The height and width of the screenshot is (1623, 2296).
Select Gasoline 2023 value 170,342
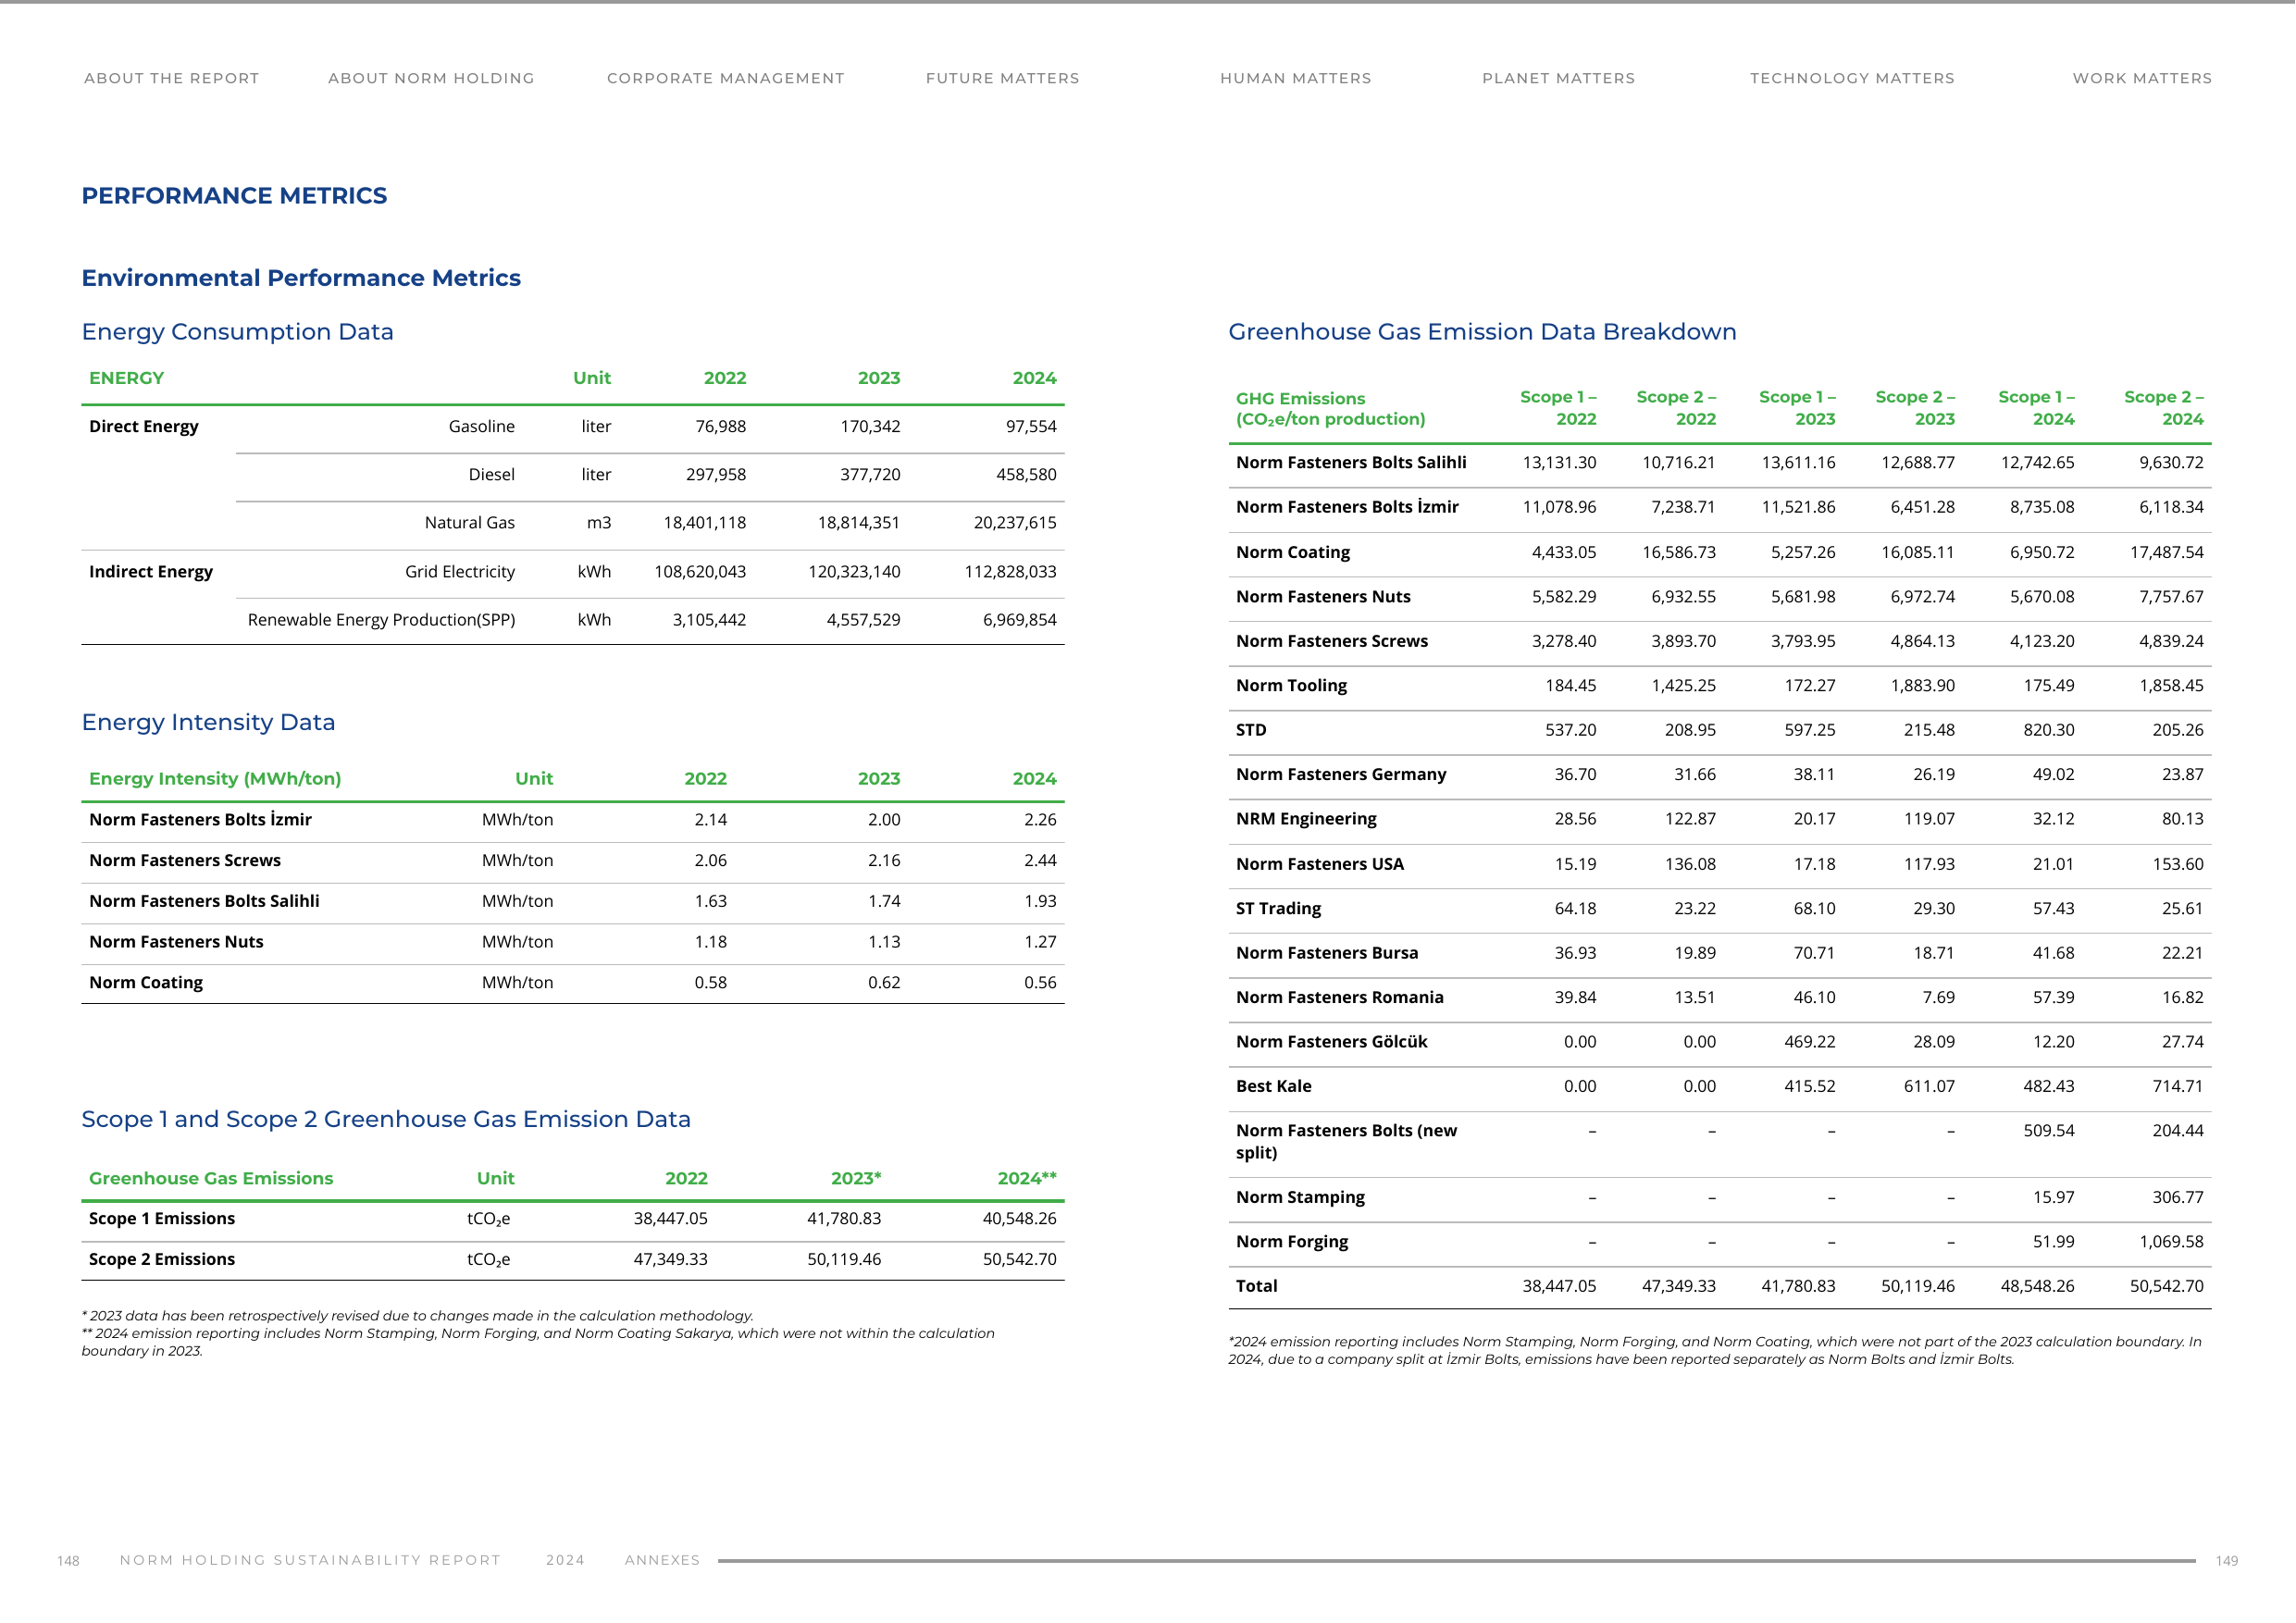pos(870,426)
